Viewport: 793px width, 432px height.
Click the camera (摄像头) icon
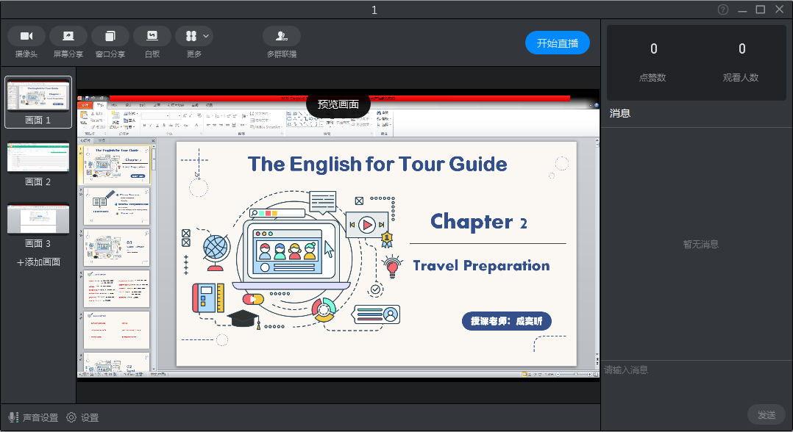click(26, 36)
